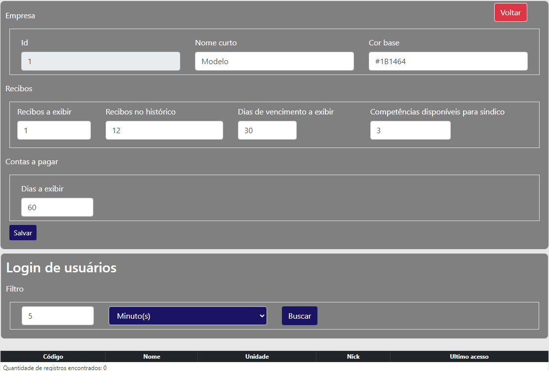This screenshot has width=549, height=371.
Task: Click the Recibos no histórico field
Action: (164, 130)
